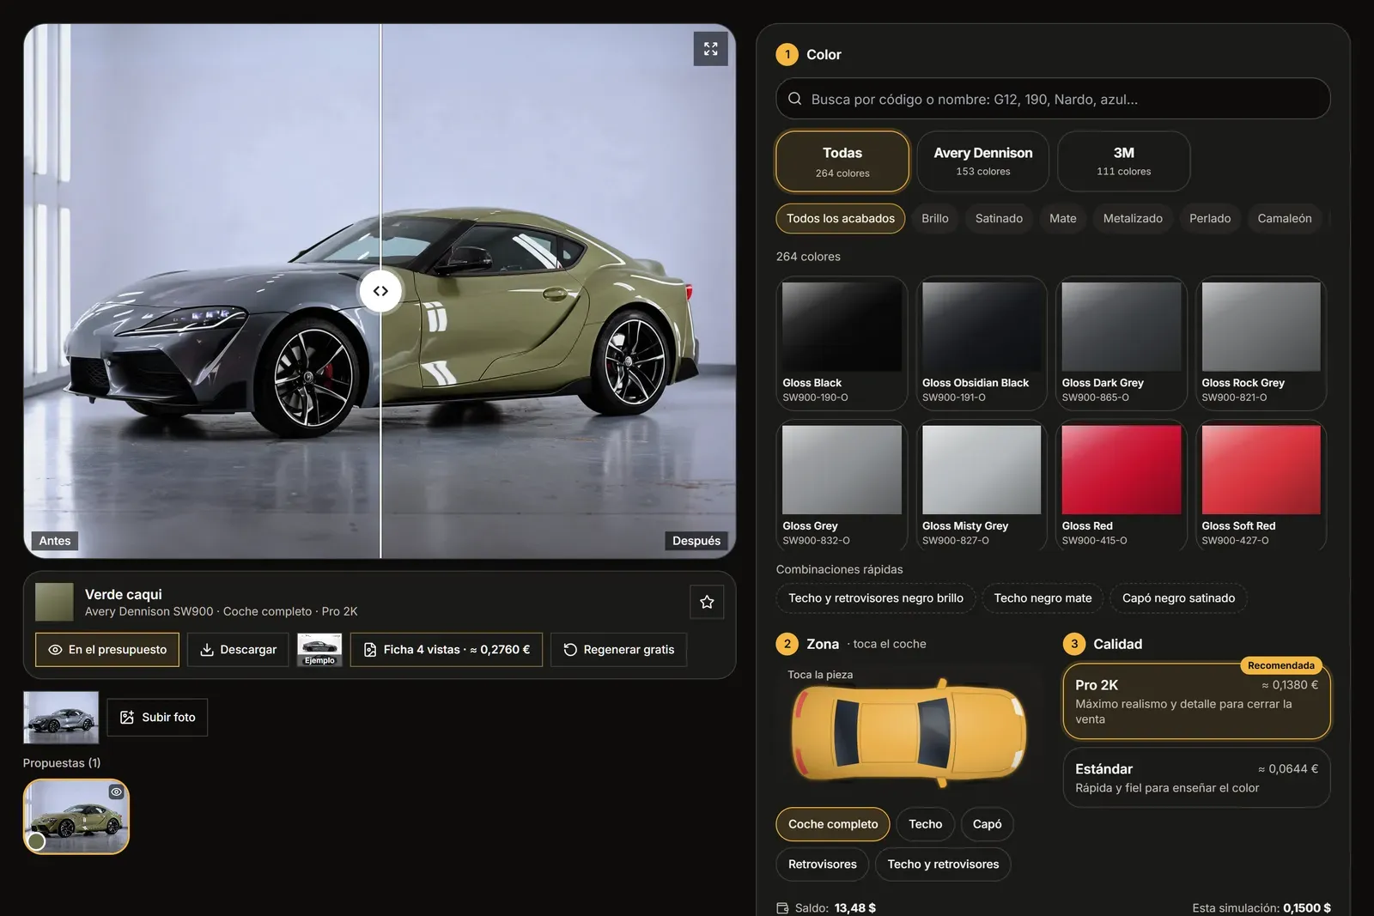Select Coche completo zone
The image size is (1374, 916).
click(x=833, y=824)
